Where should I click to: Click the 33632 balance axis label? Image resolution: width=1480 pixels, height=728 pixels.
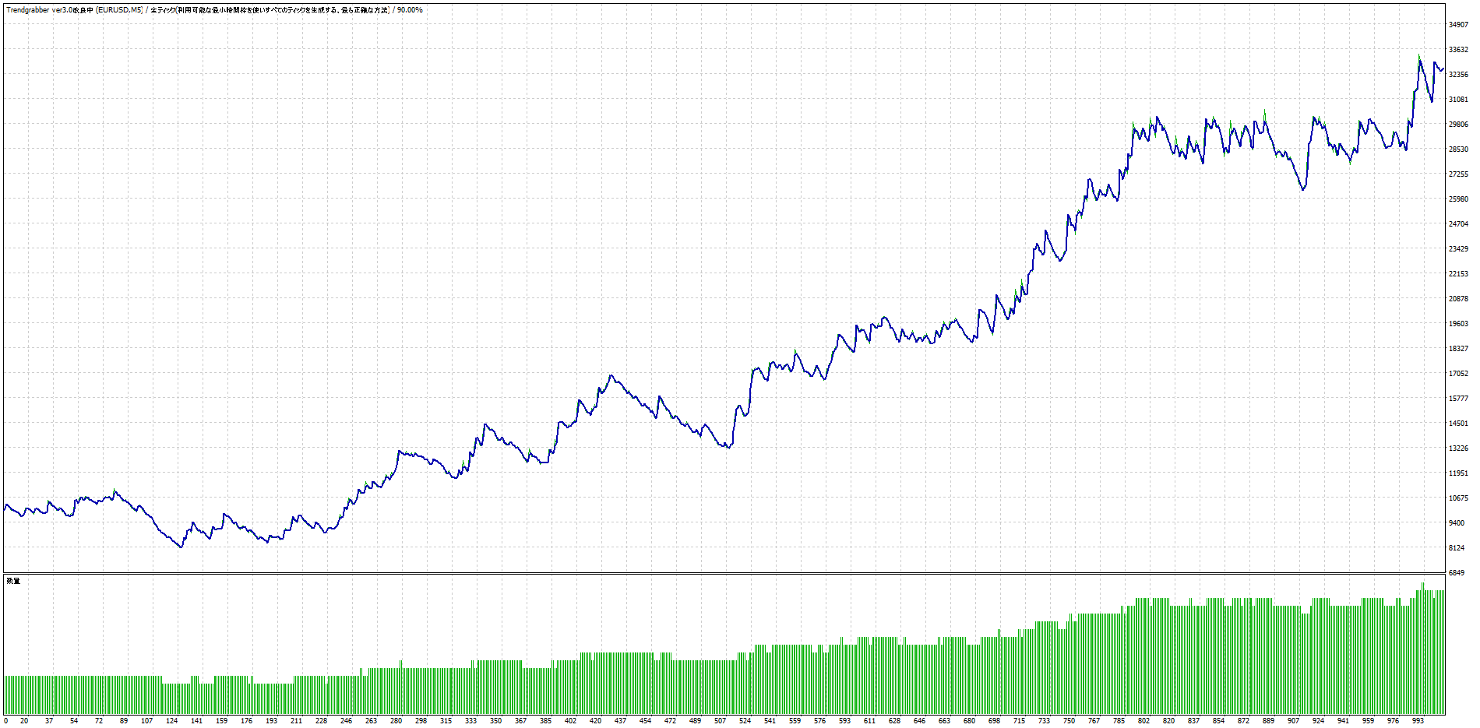click(1458, 50)
